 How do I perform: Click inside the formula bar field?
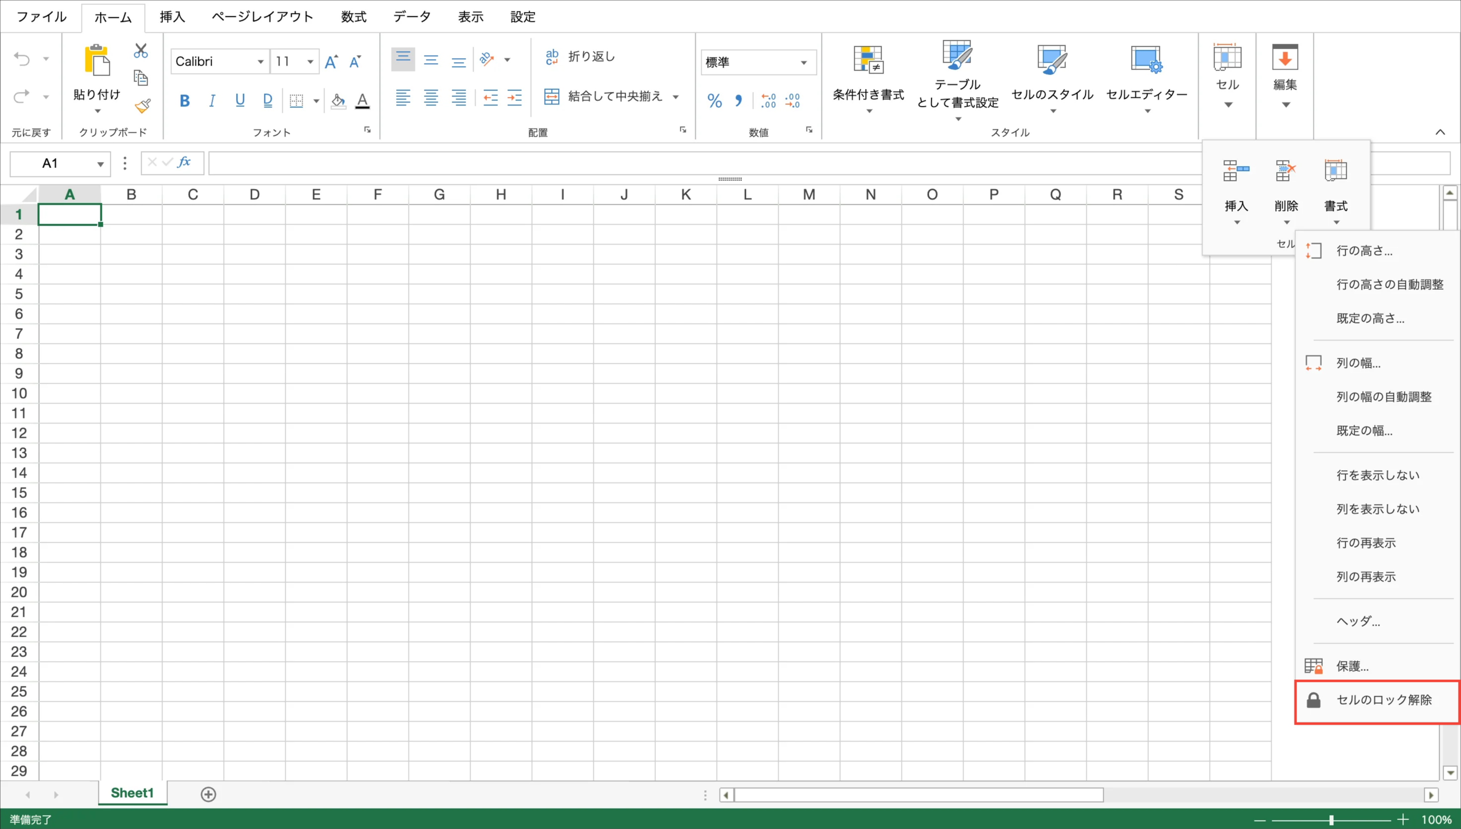click(683, 164)
